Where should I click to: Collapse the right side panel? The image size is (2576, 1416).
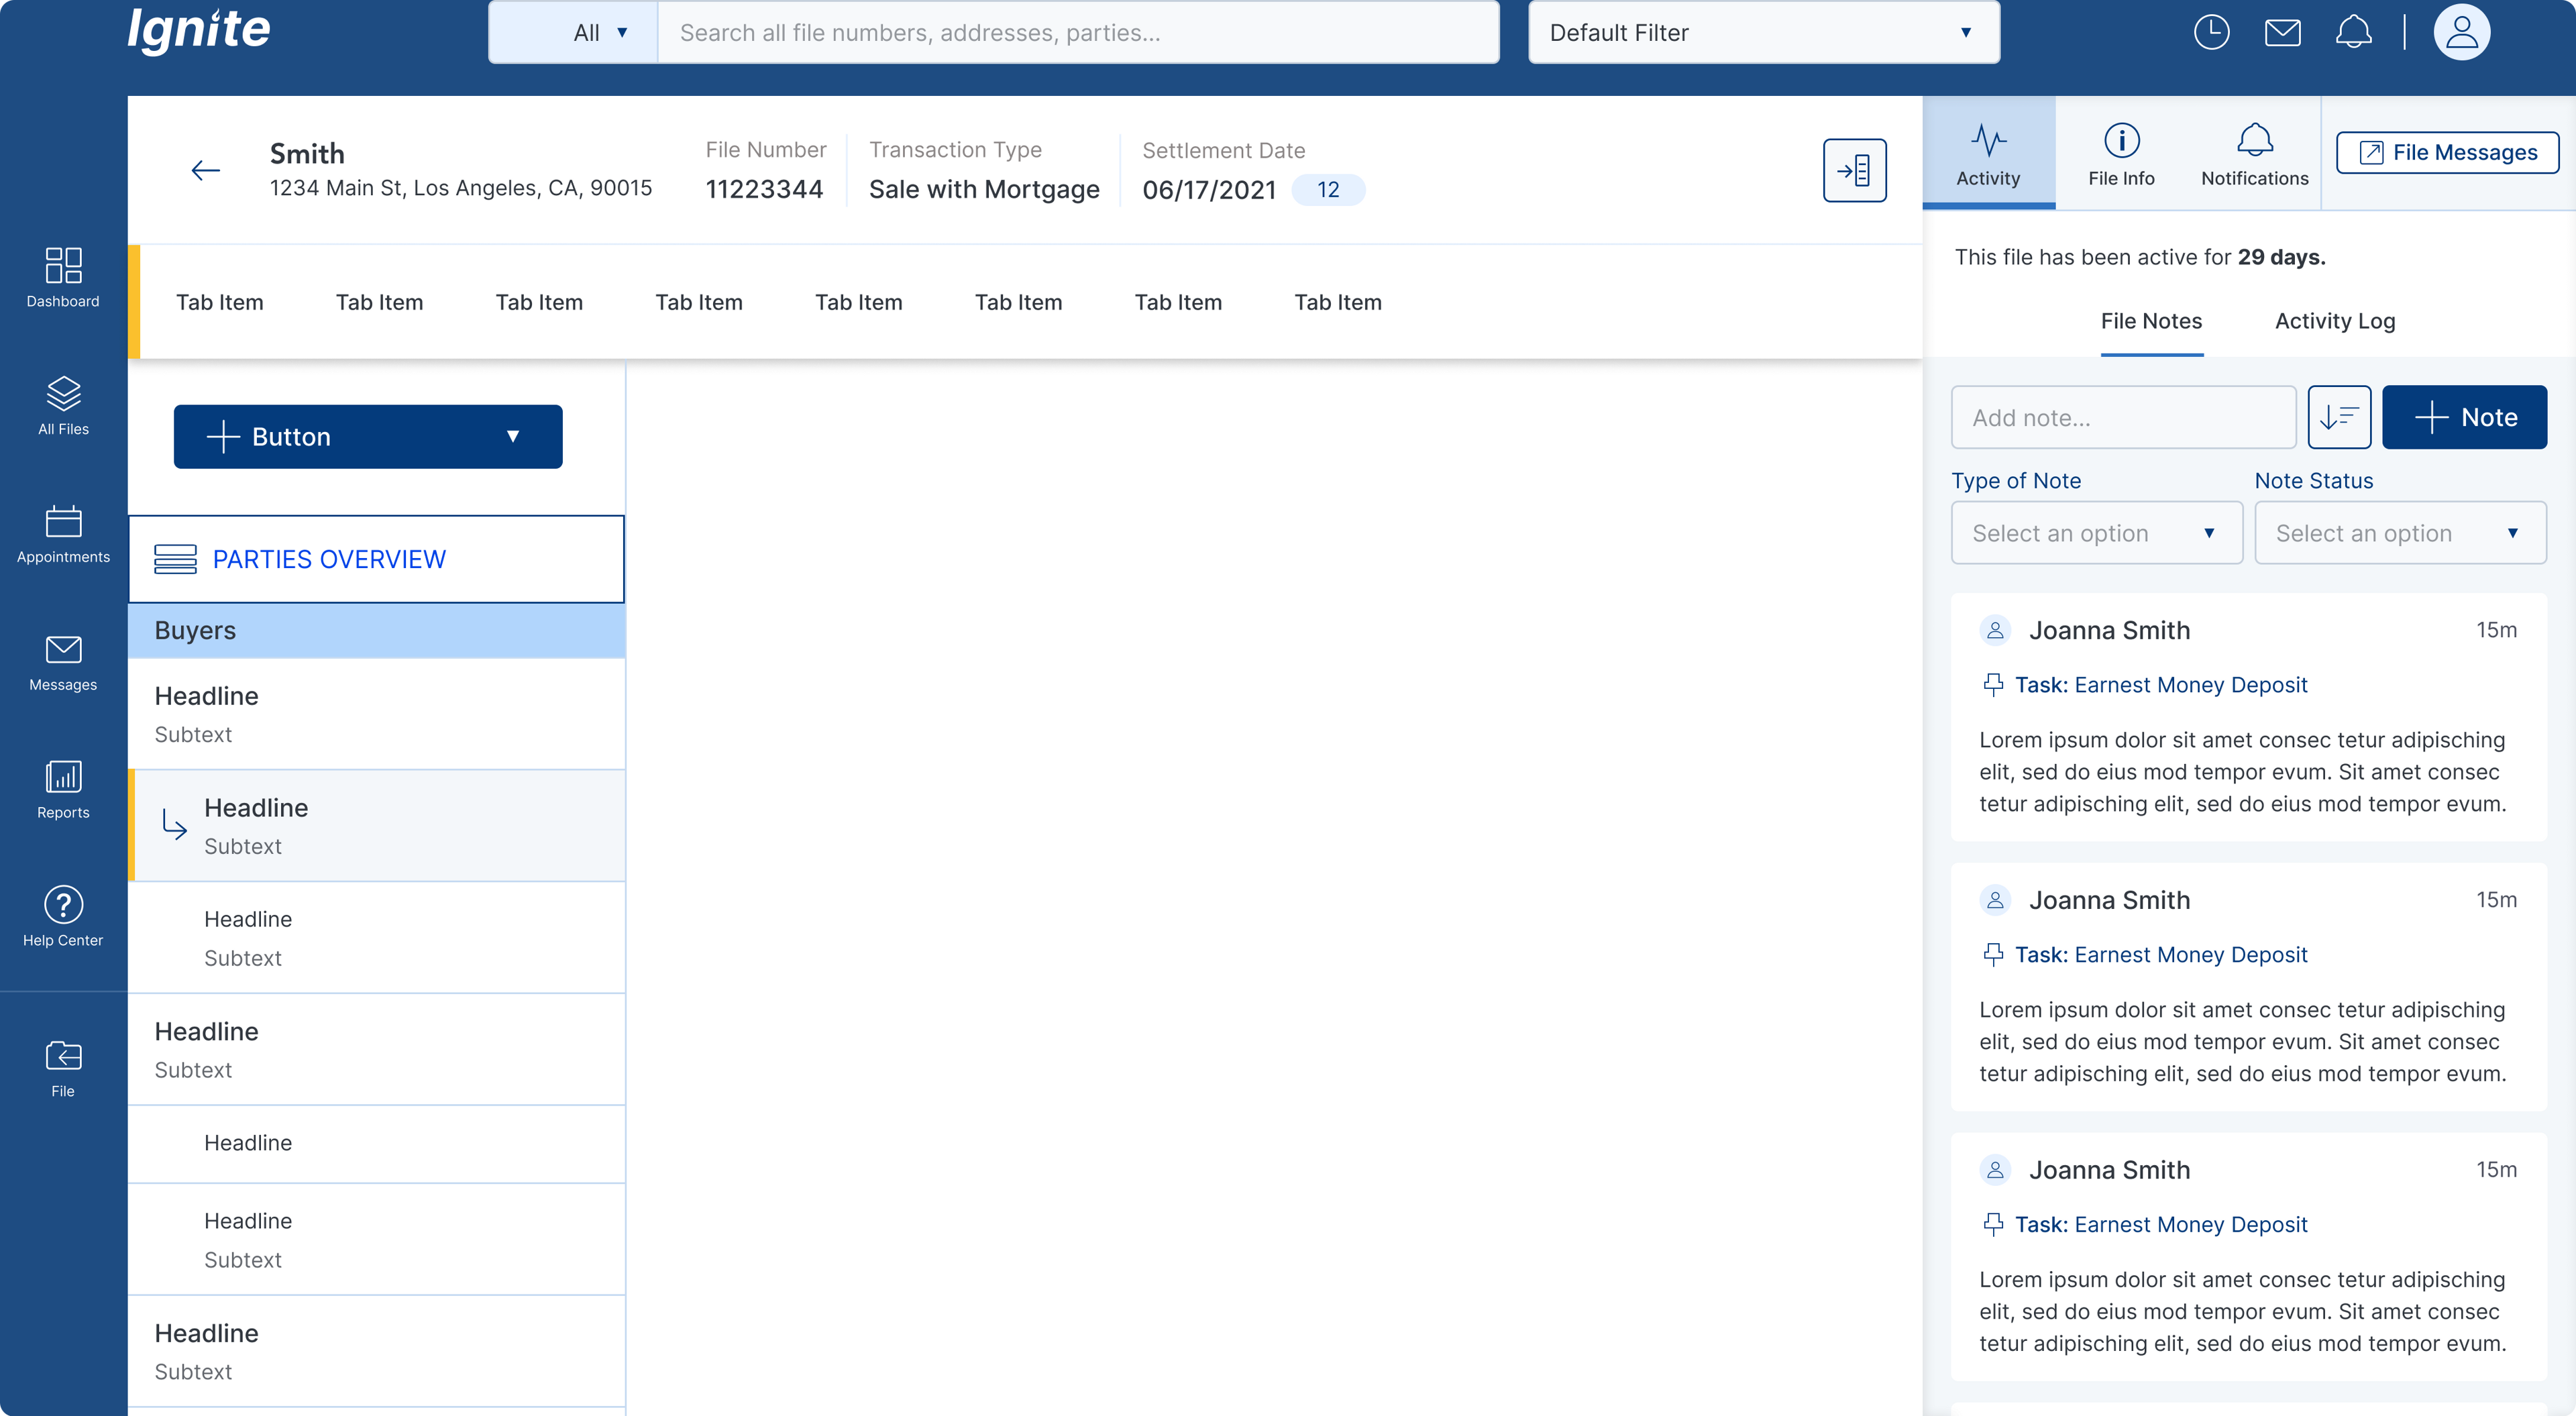[1854, 170]
